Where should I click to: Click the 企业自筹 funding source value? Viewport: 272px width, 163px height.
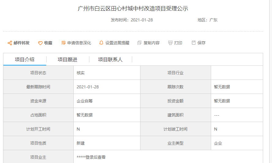point(84,101)
